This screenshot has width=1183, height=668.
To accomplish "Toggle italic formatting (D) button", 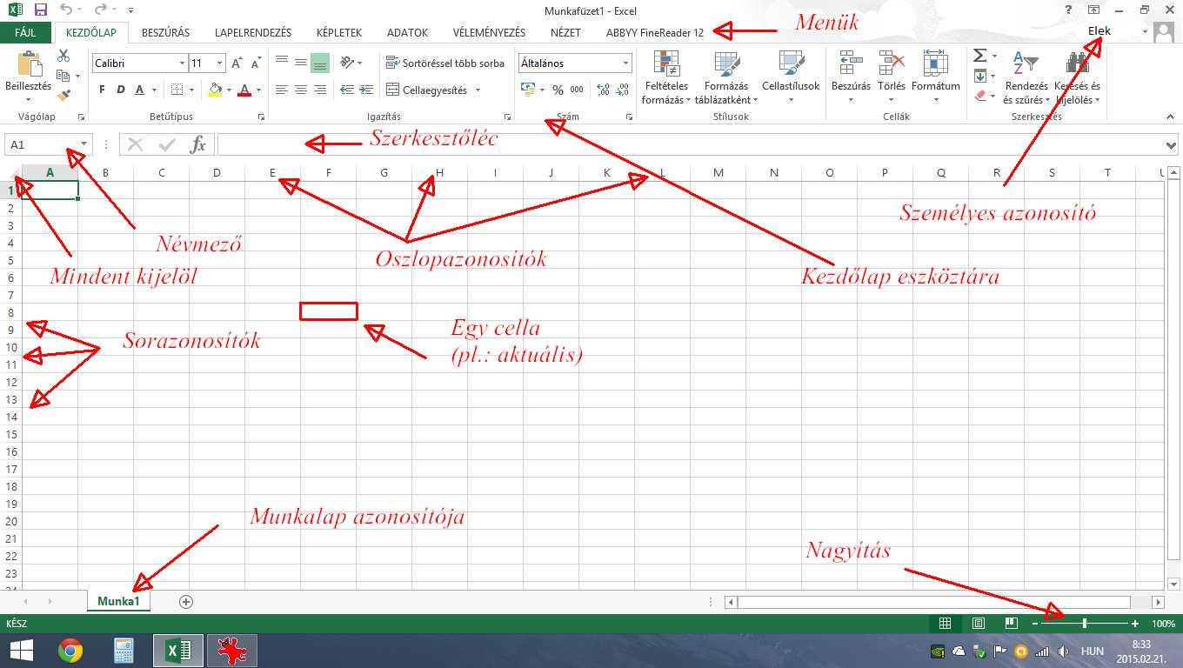I will coord(120,90).
